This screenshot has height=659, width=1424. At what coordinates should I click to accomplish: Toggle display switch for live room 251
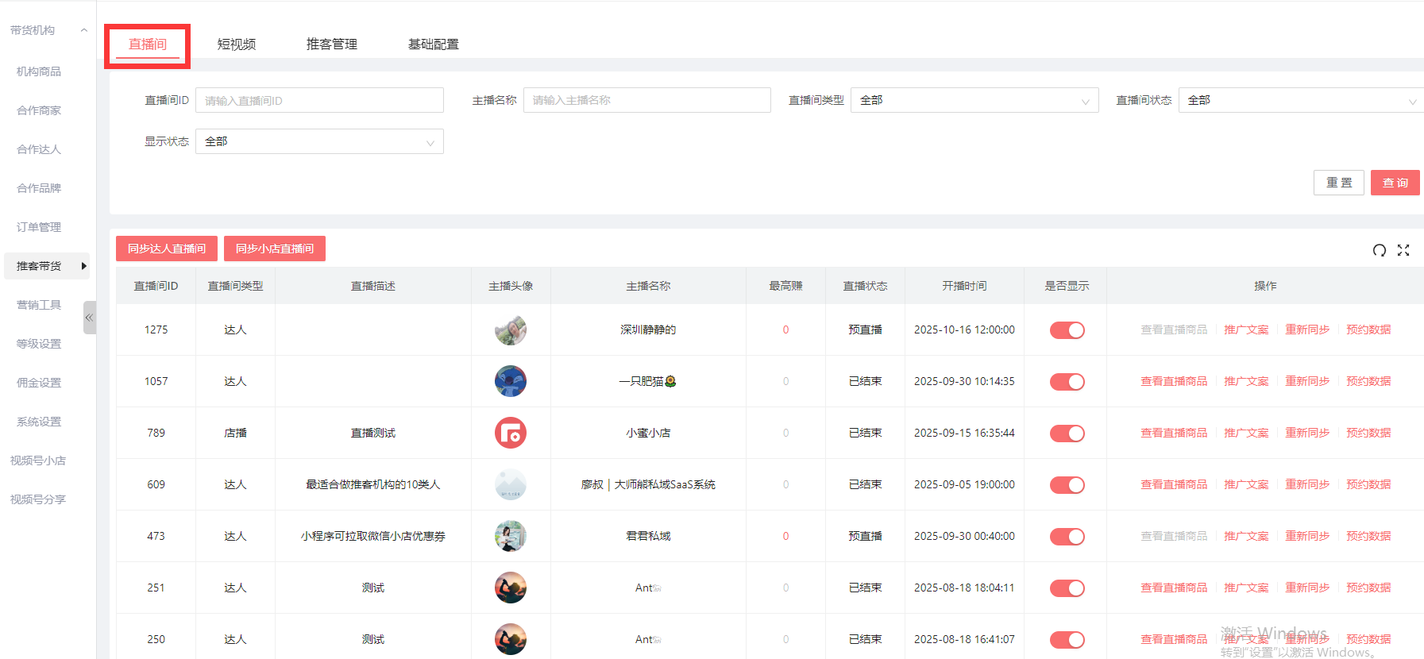[1067, 588]
